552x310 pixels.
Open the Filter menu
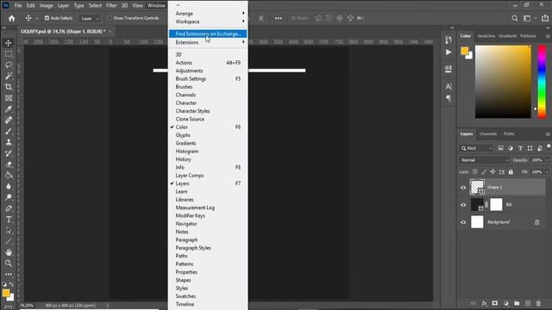pos(111,6)
